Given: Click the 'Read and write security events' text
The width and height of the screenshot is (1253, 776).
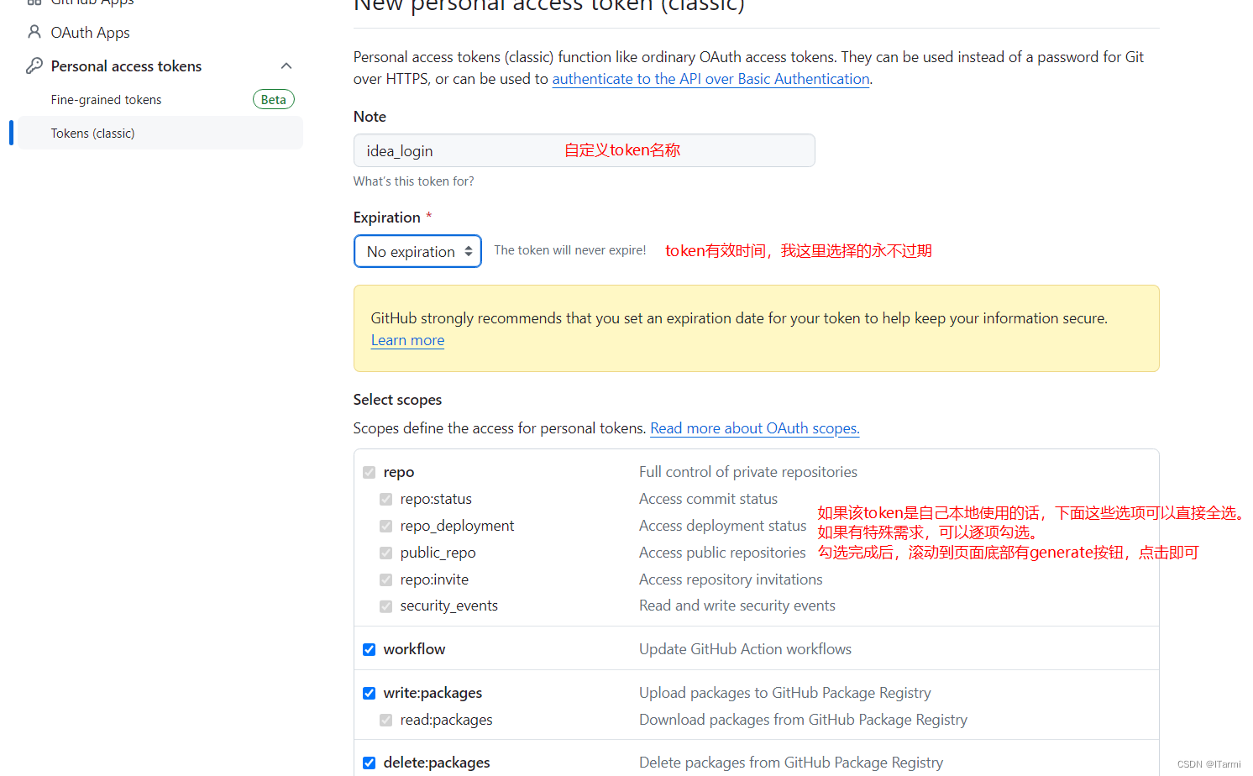Looking at the screenshot, I should [x=737, y=606].
